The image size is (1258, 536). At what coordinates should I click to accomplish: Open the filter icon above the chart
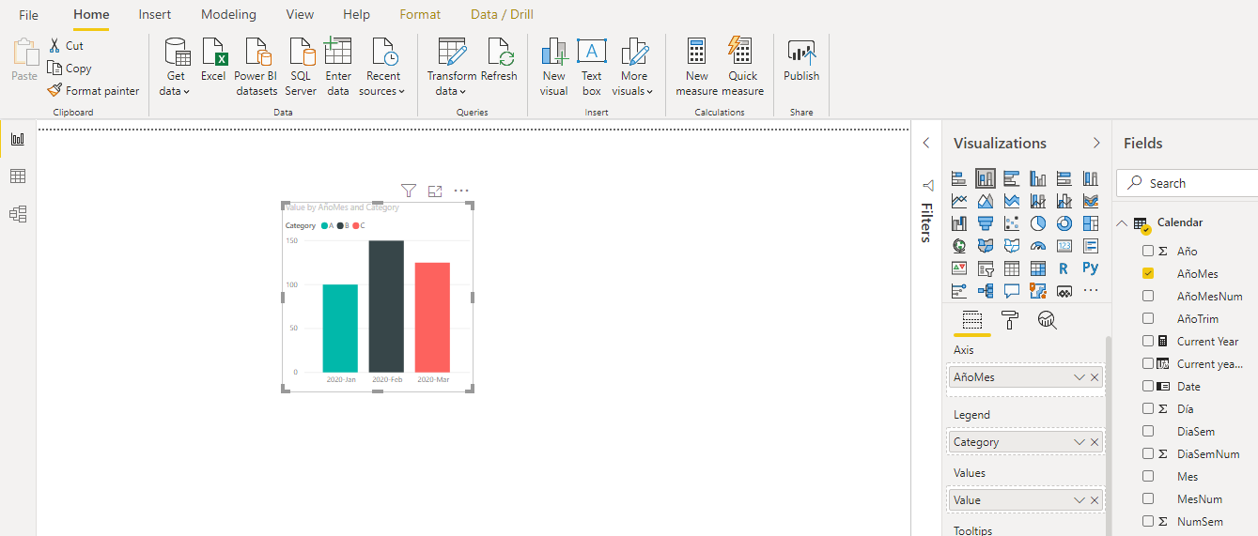pos(409,191)
